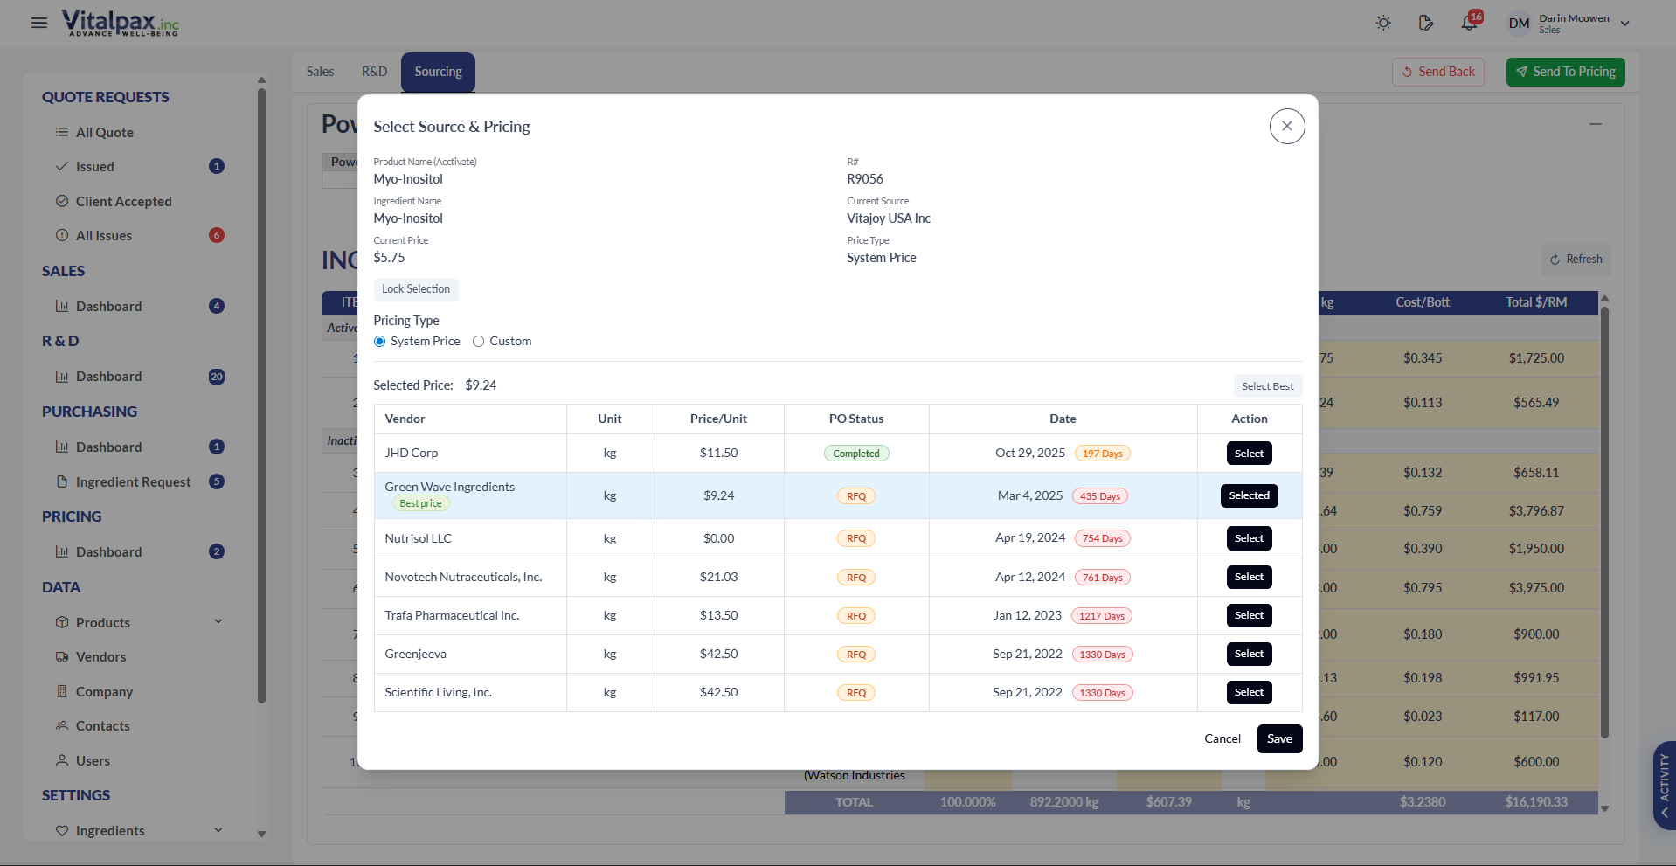Click the R&D Dashboard chart icon

(x=62, y=377)
